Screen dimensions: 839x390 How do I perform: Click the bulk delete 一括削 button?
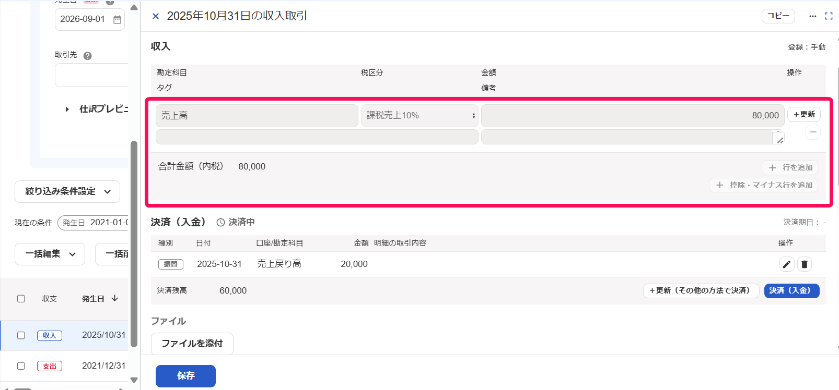pyautogui.click(x=112, y=254)
